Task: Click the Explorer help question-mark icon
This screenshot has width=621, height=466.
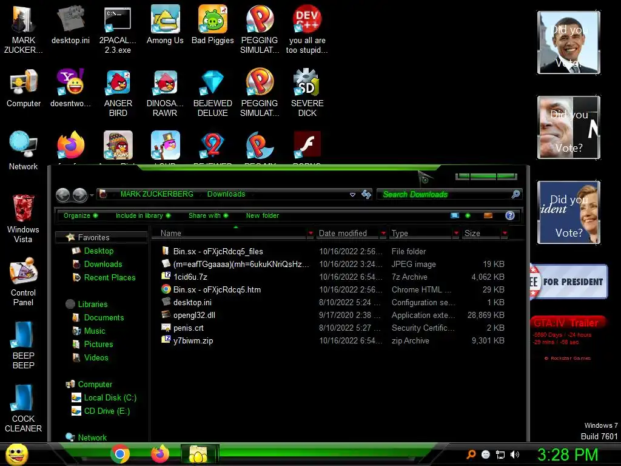Action: (509, 215)
